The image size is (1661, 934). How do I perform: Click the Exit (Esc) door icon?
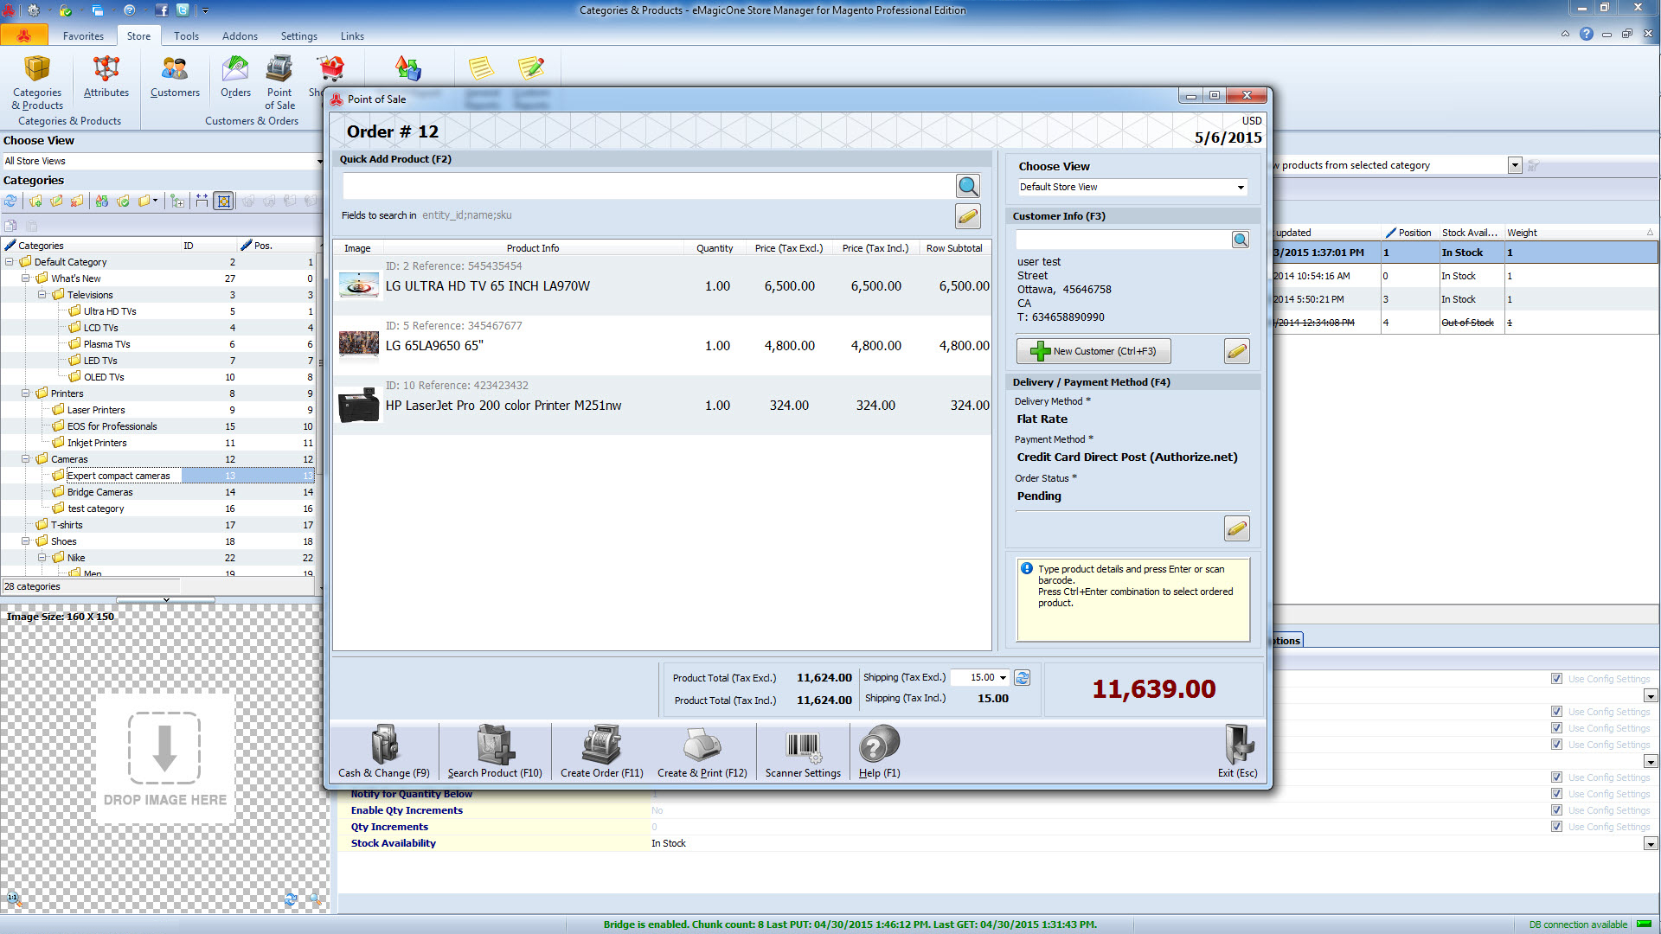click(x=1238, y=751)
